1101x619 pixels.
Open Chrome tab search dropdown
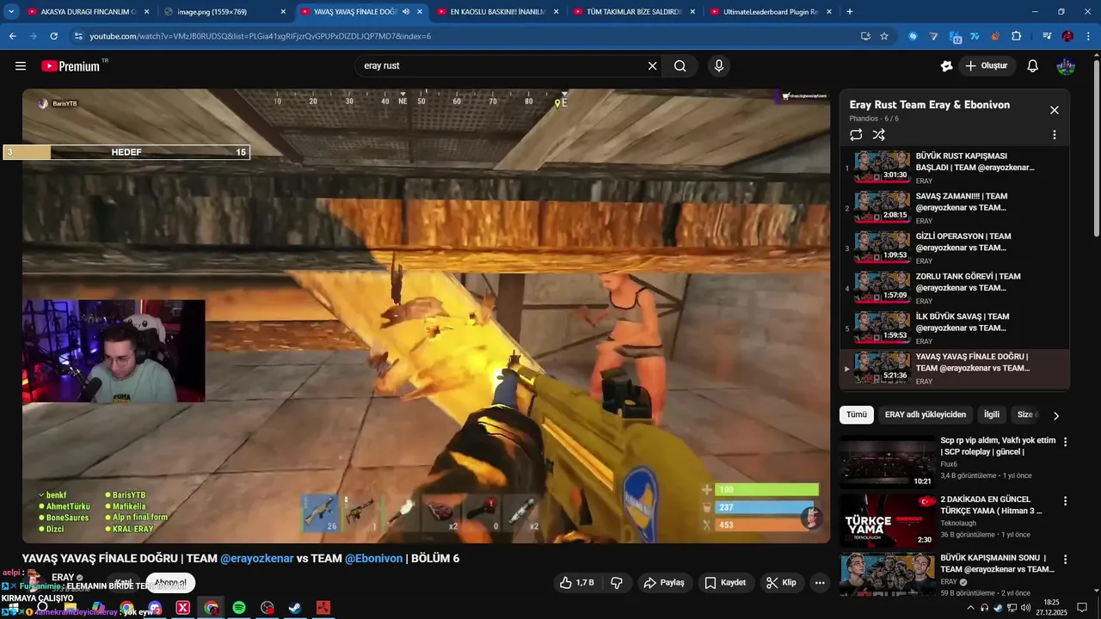pos(10,12)
